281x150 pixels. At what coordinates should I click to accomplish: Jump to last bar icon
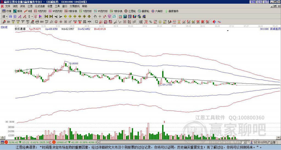(51, 17)
